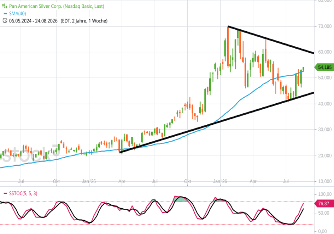This screenshot has height=234, width=334.
Task: Click the 60,000 price axis label
Action: tap(325, 52)
